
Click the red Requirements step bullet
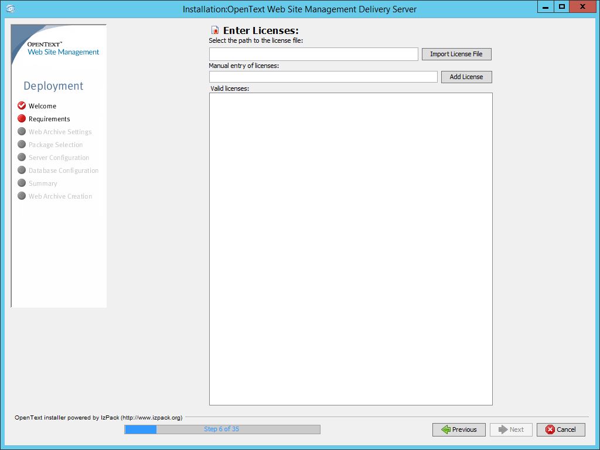[x=22, y=118]
